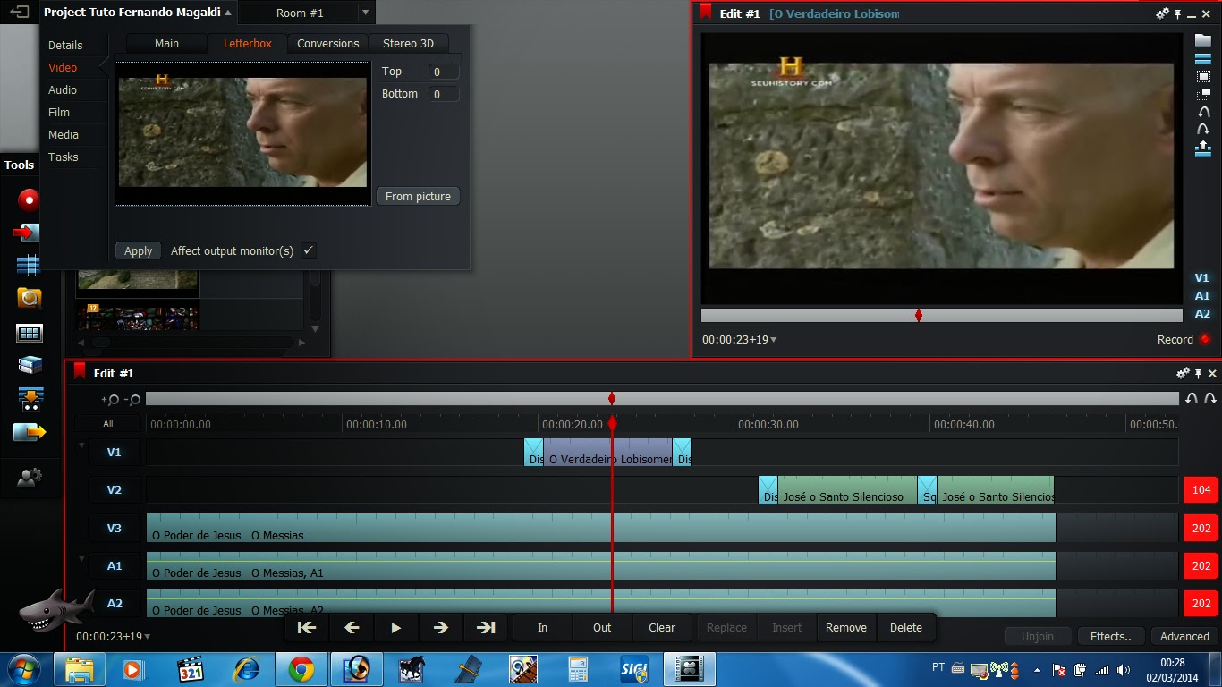Switch to the Main tab

pyautogui.click(x=166, y=44)
